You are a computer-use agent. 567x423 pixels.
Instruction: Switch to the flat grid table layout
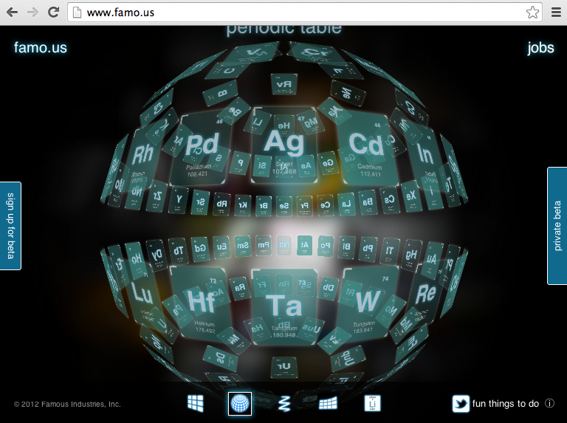click(x=196, y=403)
